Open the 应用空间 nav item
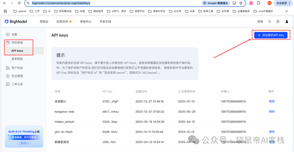This screenshot has height=152, width=294. (x=64, y=22)
